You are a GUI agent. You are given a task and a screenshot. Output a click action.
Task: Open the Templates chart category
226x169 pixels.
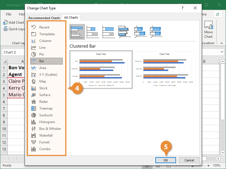click(x=46, y=34)
